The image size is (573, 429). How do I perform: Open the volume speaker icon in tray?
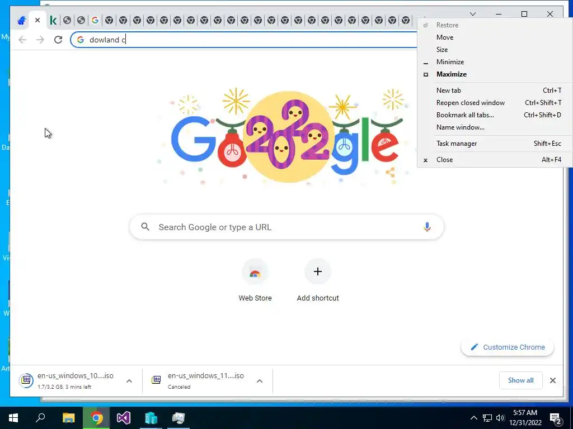point(500,418)
